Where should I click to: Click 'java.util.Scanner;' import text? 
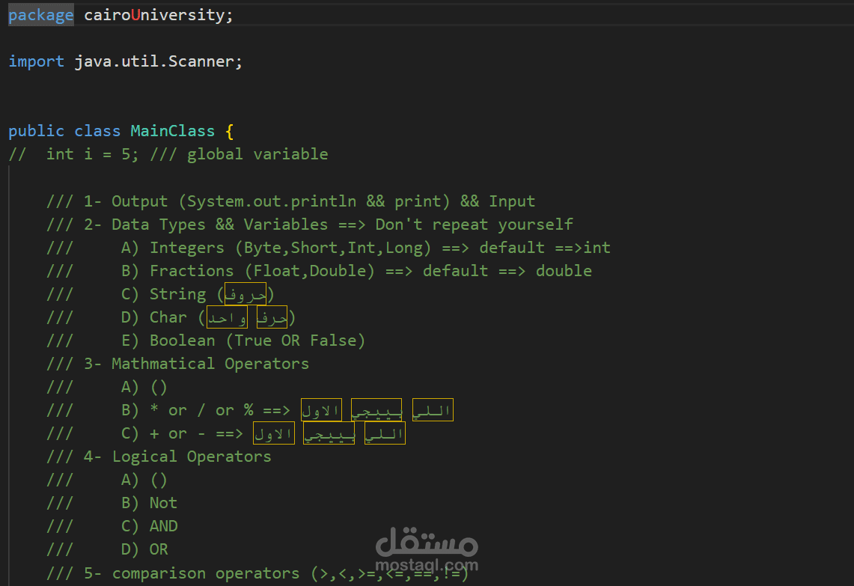click(159, 61)
